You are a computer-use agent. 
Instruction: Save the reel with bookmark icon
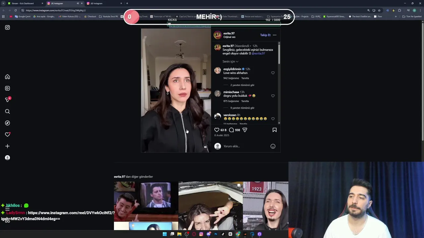point(274,130)
